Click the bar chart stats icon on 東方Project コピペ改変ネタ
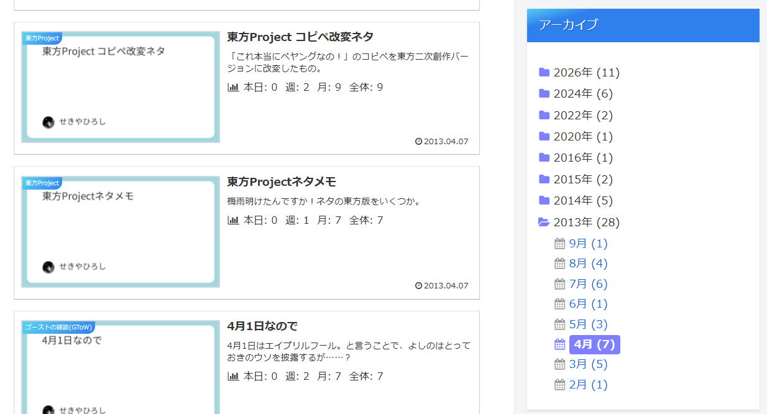Screen dimensions: 767x414 (233, 87)
